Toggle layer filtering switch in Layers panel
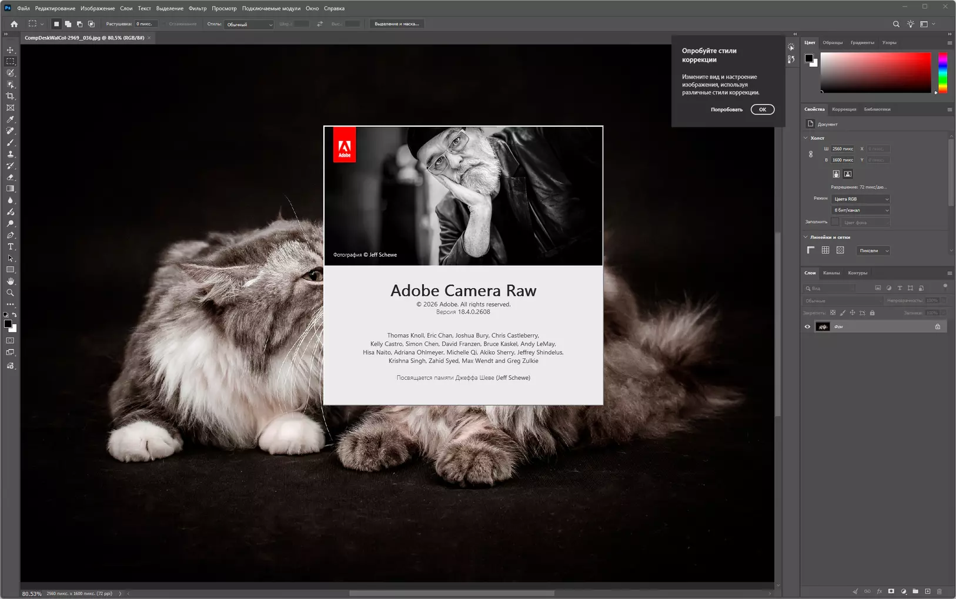The height and width of the screenshot is (599, 956). (945, 287)
